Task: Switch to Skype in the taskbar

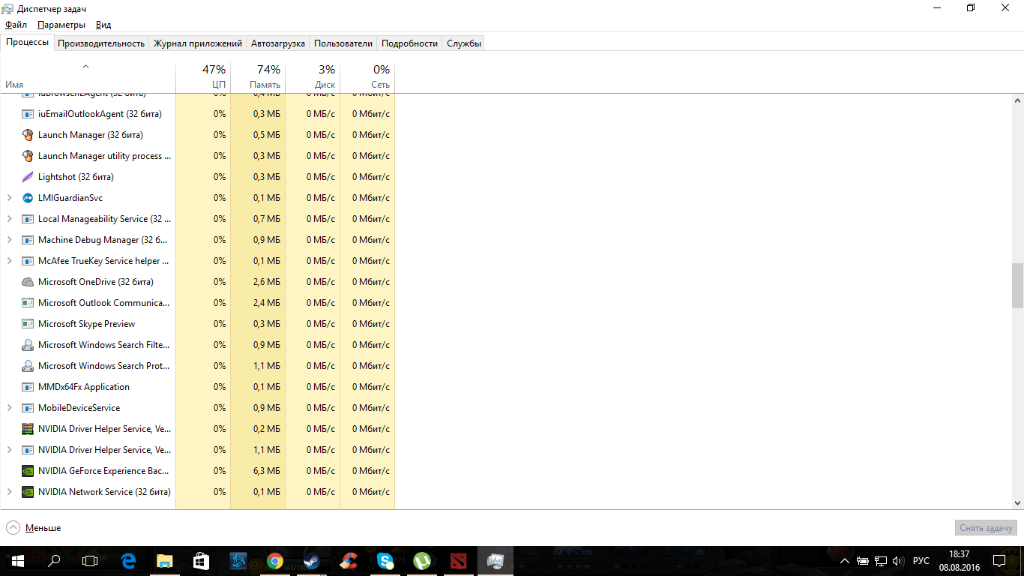Action: [385, 560]
